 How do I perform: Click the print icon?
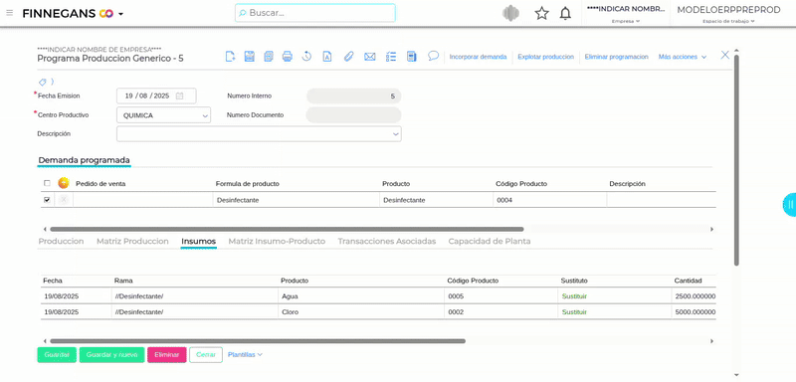[288, 57]
